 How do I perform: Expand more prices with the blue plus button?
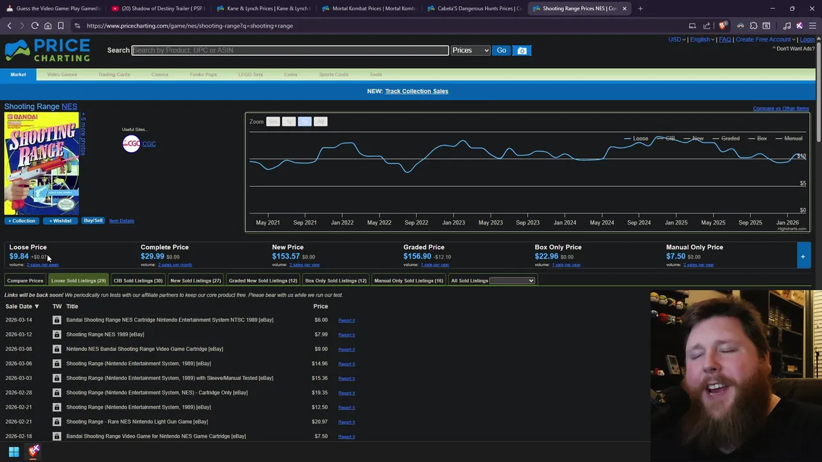pyautogui.click(x=803, y=256)
